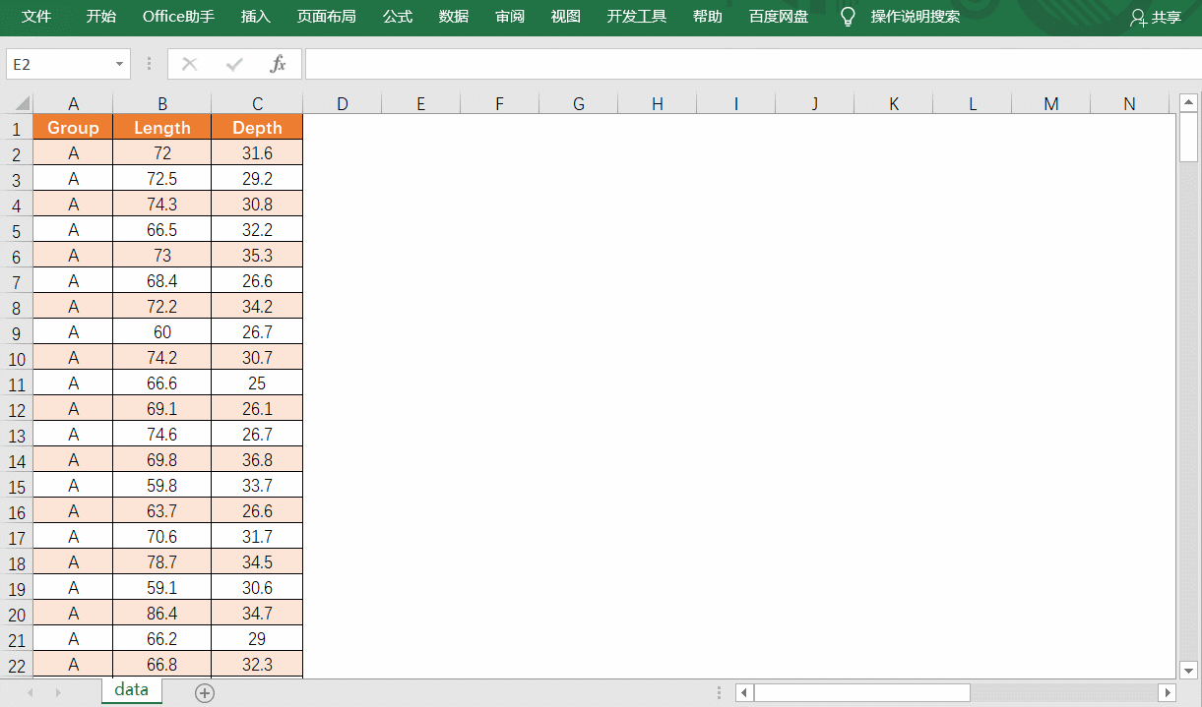Screen dimensions: 1202x707
Task: Click the vertical scrollbar thumb
Action: click(1189, 138)
